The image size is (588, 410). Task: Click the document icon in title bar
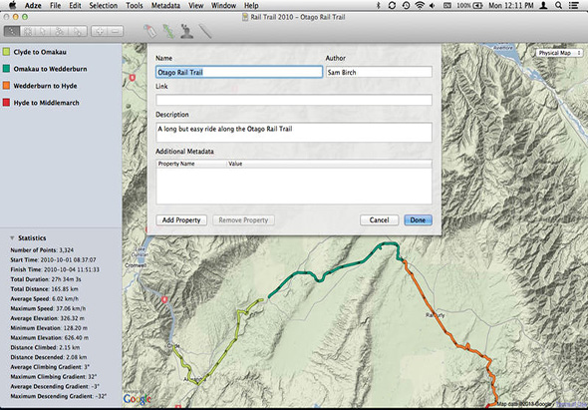tap(245, 17)
